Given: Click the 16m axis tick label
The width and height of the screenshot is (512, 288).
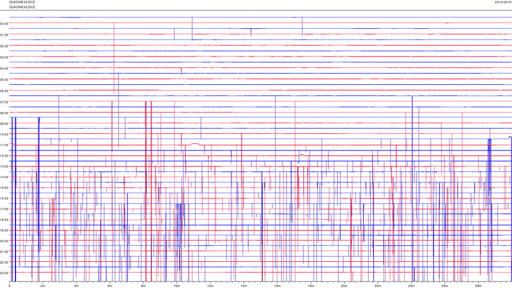Looking at the screenshot, I should (277, 286).
